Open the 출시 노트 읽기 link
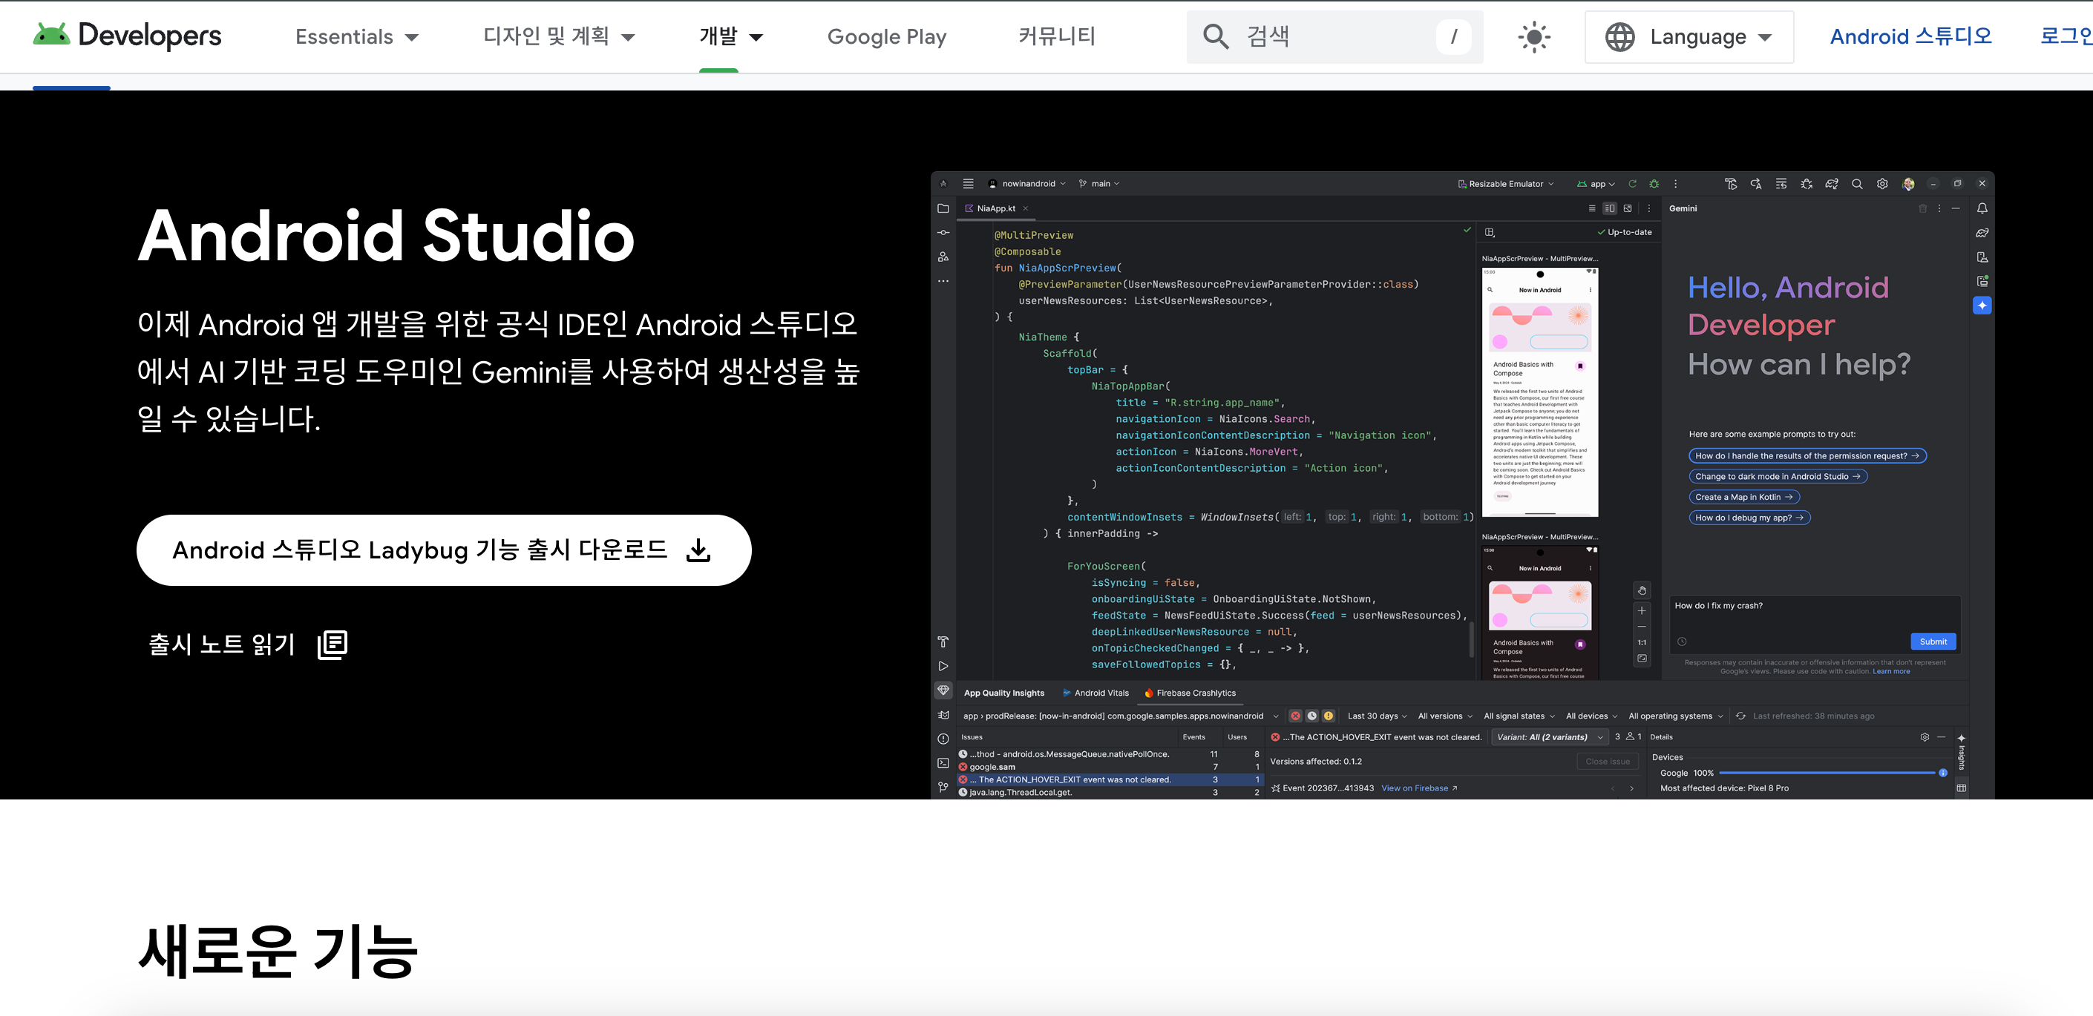 248,644
